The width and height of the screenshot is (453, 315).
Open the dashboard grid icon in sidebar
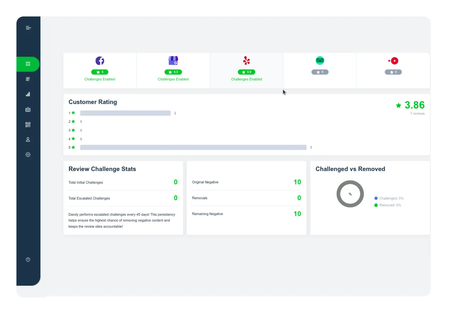tap(28, 64)
